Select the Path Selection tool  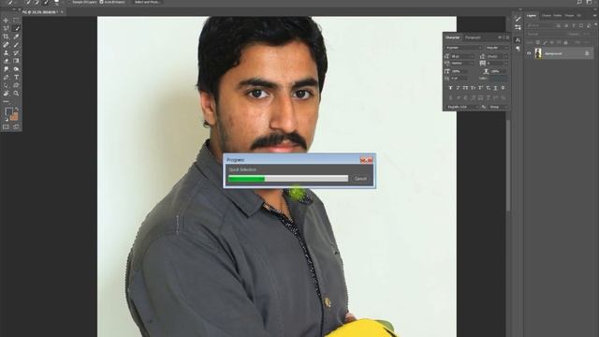tap(6, 85)
